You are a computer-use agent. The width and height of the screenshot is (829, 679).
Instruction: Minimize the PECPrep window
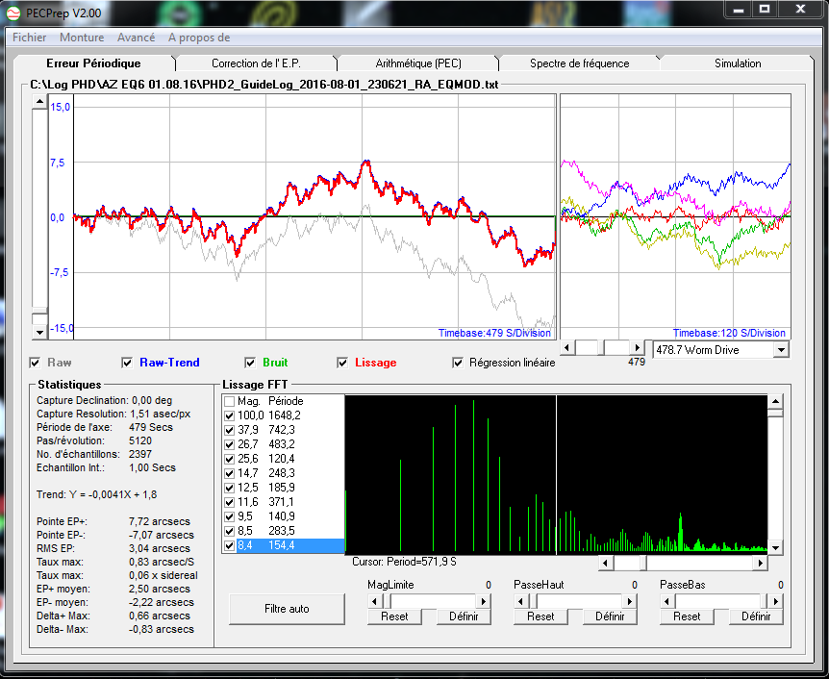click(x=740, y=10)
